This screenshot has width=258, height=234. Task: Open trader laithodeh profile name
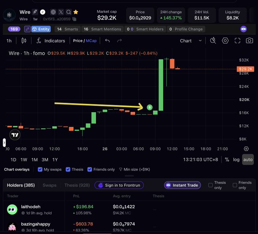coord(31,207)
